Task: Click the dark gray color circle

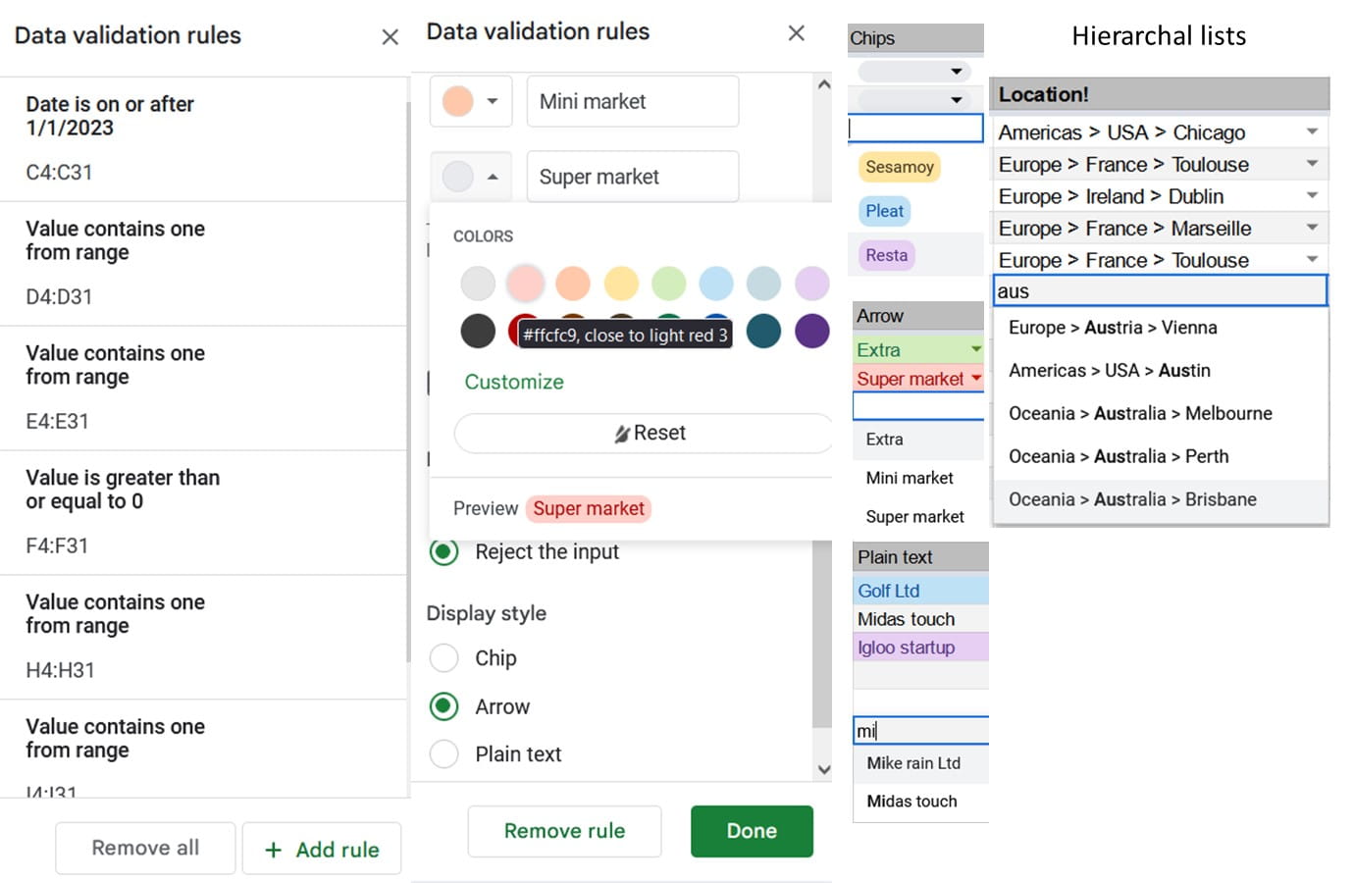Action: click(x=478, y=331)
